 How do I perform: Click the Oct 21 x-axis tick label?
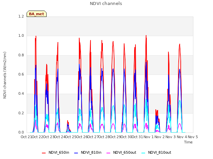(x=26, y=137)
